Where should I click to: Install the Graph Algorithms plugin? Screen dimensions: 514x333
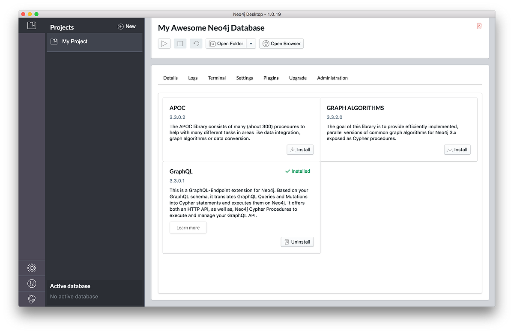click(x=457, y=150)
